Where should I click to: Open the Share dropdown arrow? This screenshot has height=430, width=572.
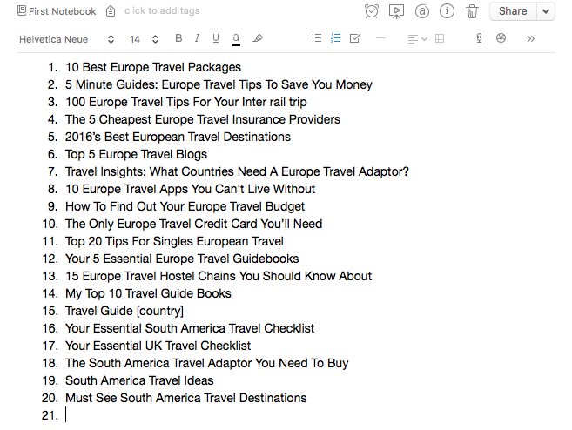[546, 11]
